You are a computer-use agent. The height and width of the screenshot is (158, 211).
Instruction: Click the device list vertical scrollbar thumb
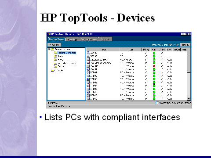(189, 63)
